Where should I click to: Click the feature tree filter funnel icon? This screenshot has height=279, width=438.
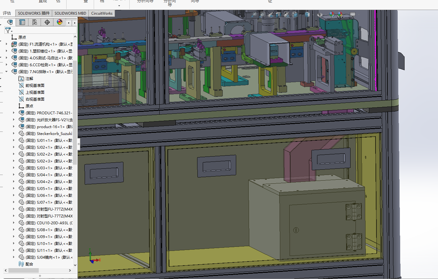coord(8,30)
